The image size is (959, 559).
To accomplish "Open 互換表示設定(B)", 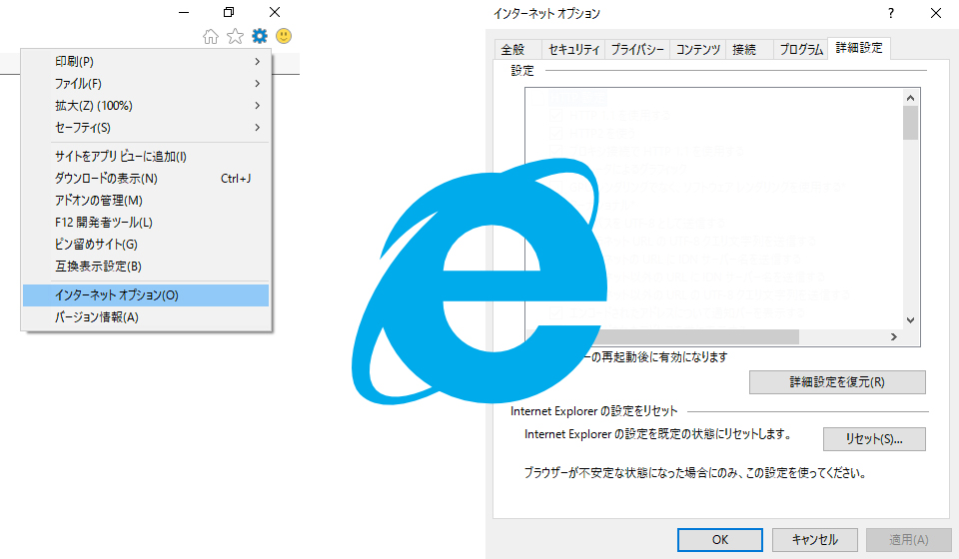I will pos(146,267).
